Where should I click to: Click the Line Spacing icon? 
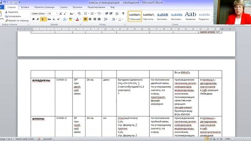click(x=105, y=19)
